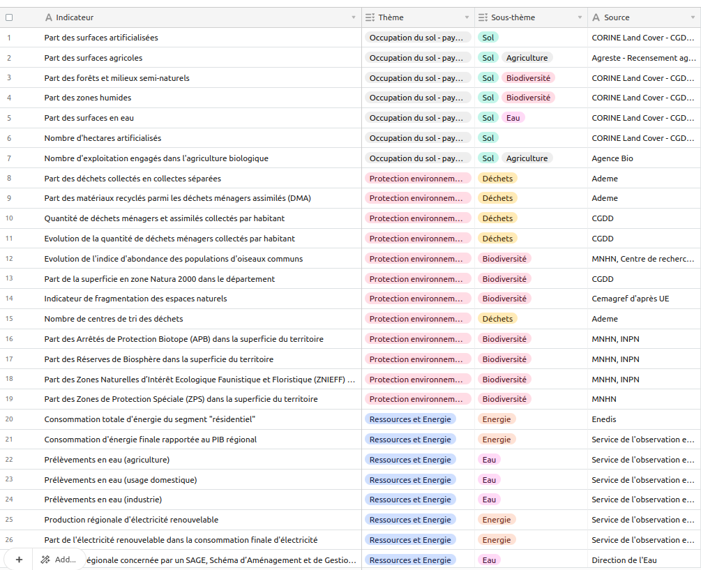Image resolution: width=701 pixels, height=570 pixels.
Task: Open the Indicateur column dropdown arrow
Action: tap(354, 17)
